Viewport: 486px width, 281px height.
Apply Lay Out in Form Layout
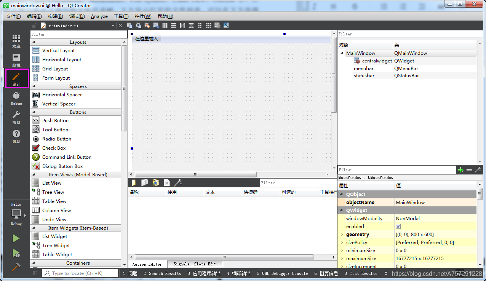(x=200, y=26)
